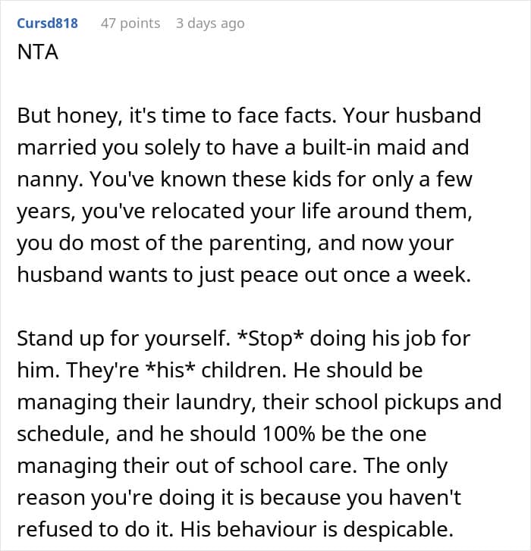Click the line years, you've relocated

coord(244,211)
